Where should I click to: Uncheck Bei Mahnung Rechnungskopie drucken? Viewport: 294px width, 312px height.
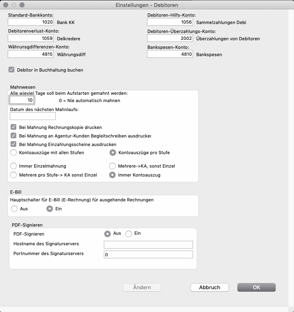pyautogui.click(x=14, y=127)
